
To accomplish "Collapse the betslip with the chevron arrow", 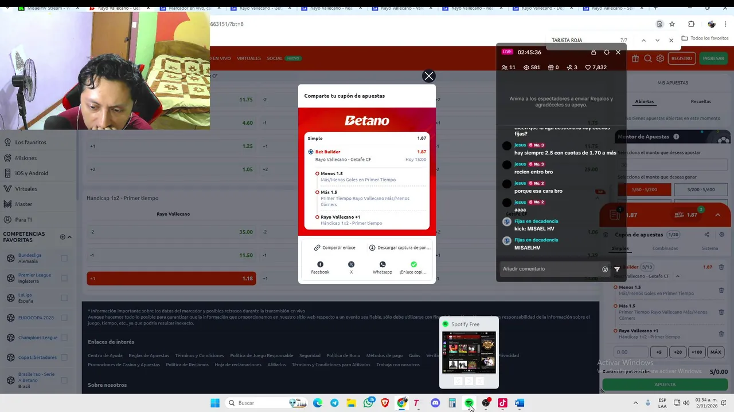I will pos(718,215).
